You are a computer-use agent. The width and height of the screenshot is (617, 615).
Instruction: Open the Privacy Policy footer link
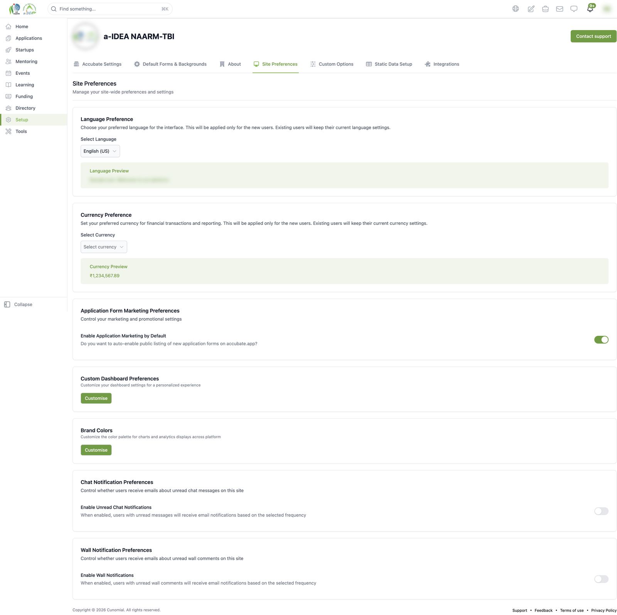(604, 610)
